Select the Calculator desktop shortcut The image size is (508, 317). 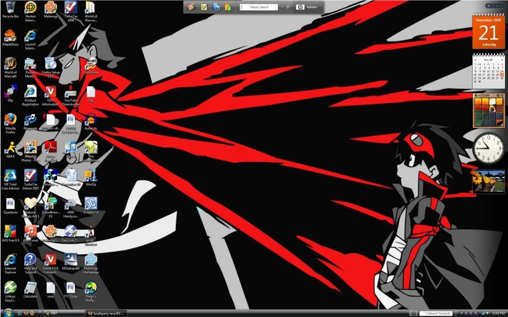click(30, 290)
